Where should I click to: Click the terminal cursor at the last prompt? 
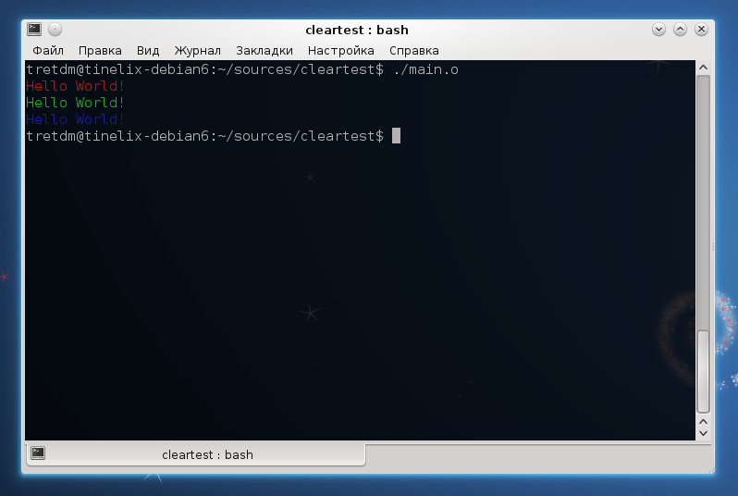coord(397,136)
